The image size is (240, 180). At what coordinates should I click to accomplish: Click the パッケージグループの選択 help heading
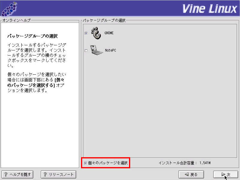pyautogui.click(x=32, y=36)
